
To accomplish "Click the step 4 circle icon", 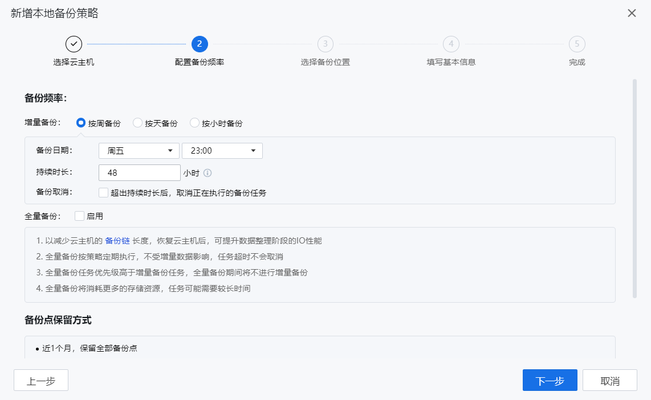I will pyautogui.click(x=451, y=44).
